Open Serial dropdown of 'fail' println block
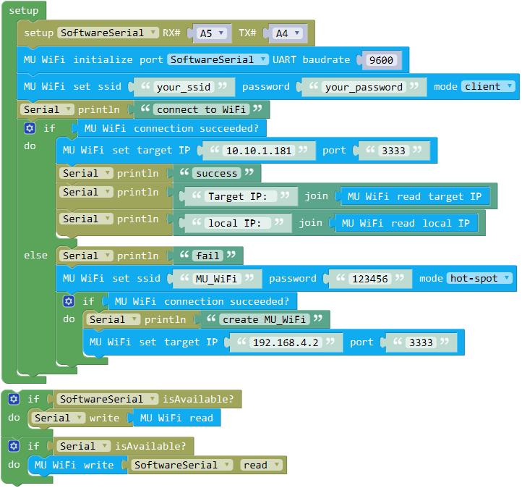522x488 pixels. [86, 256]
